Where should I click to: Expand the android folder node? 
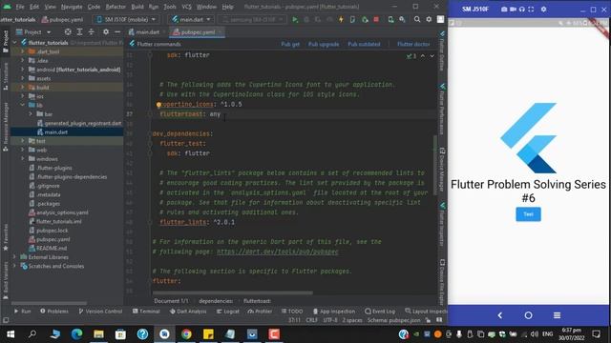(x=22, y=70)
